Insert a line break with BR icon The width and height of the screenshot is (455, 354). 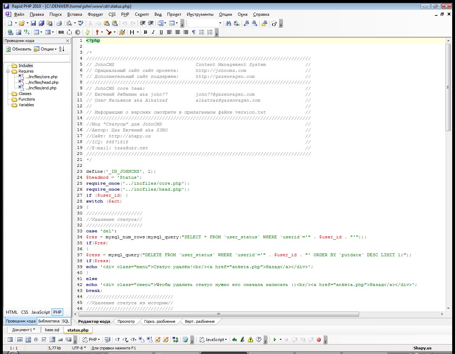pos(61,32)
